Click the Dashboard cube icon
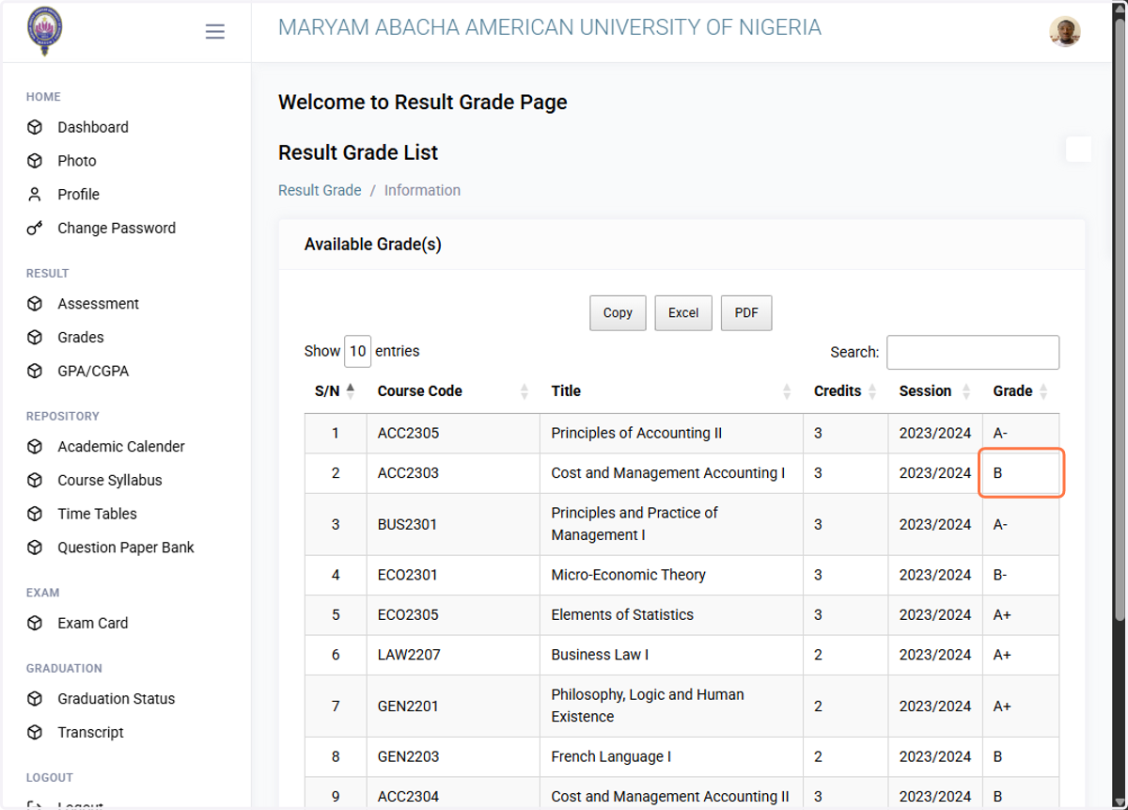The width and height of the screenshot is (1128, 810). tap(35, 127)
